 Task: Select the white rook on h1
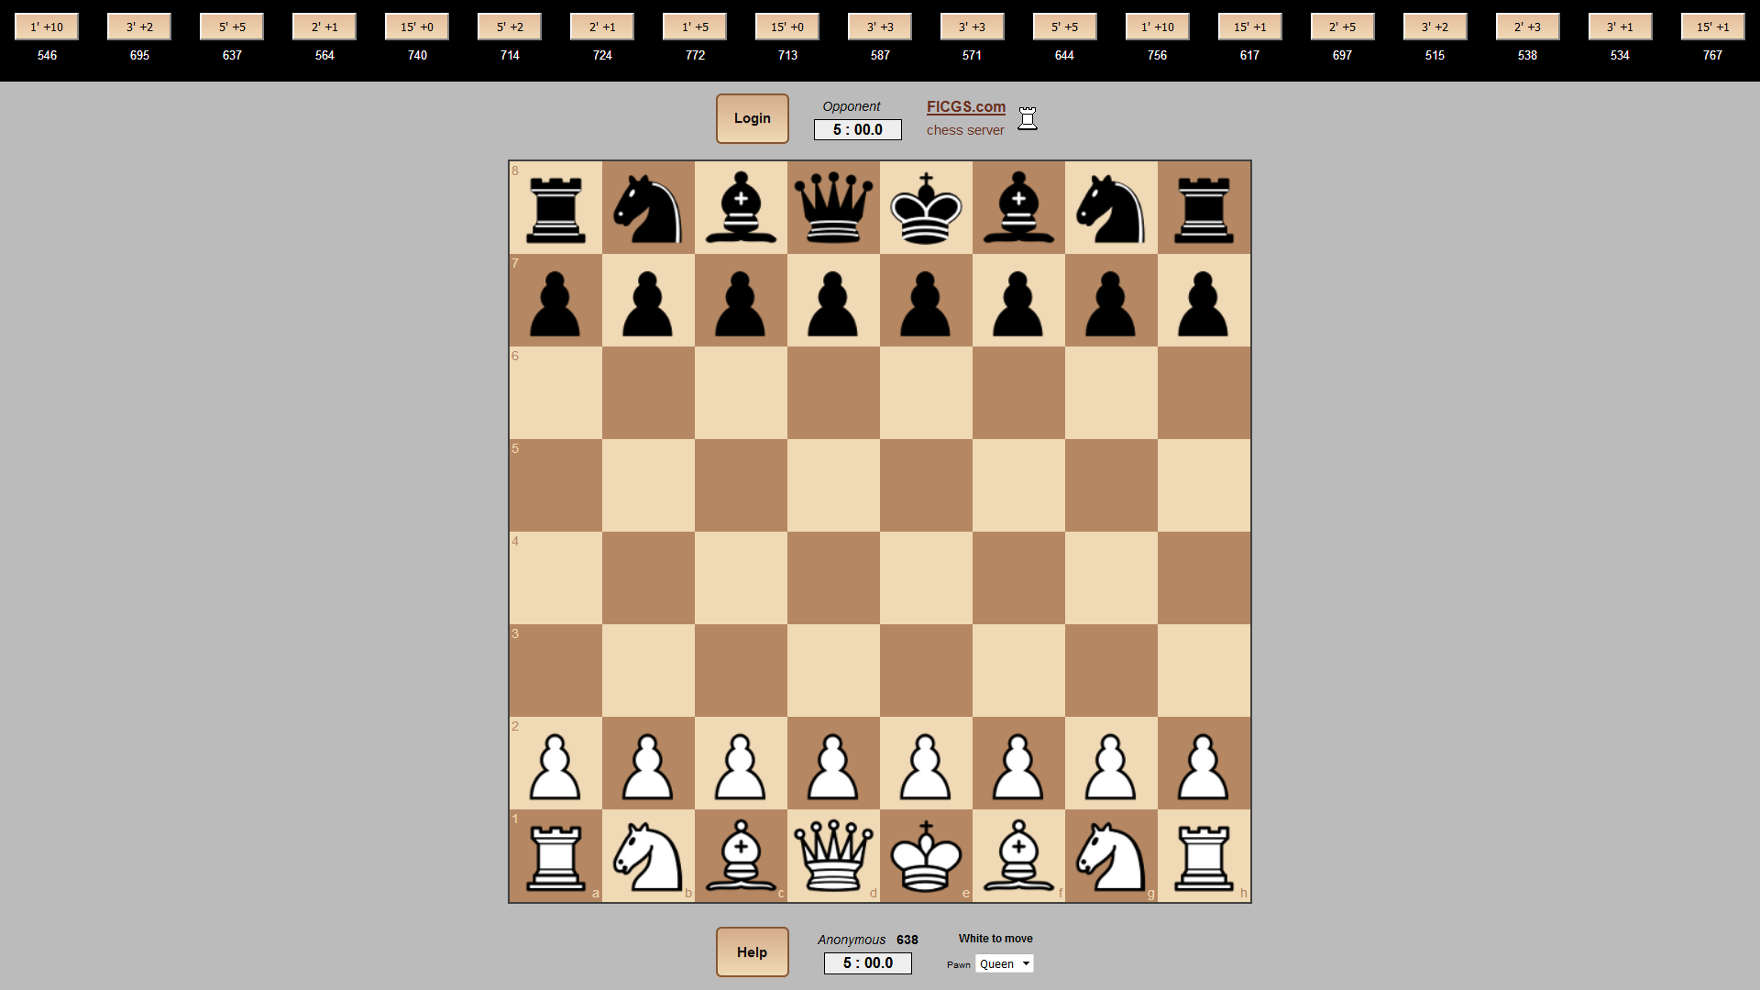(1204, 857)
